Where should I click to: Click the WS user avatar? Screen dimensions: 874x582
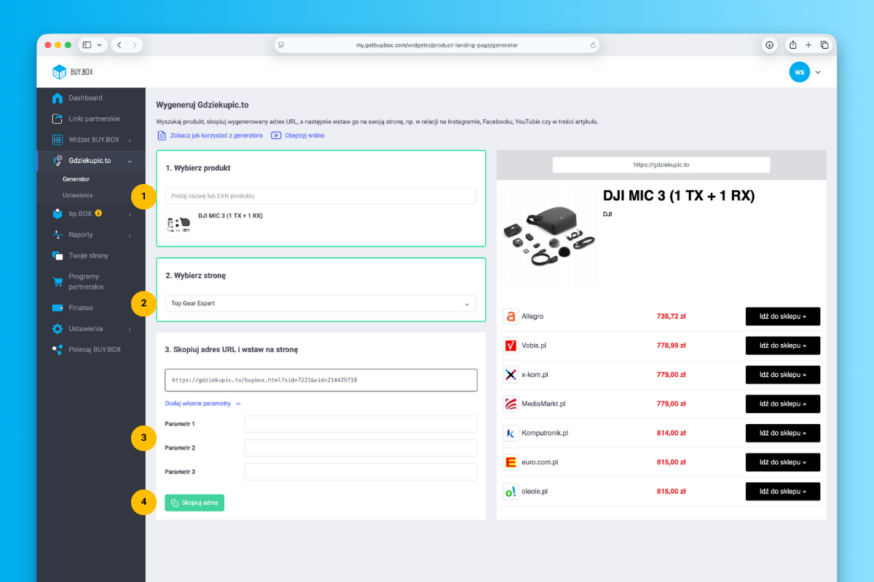tap(799, 72)
